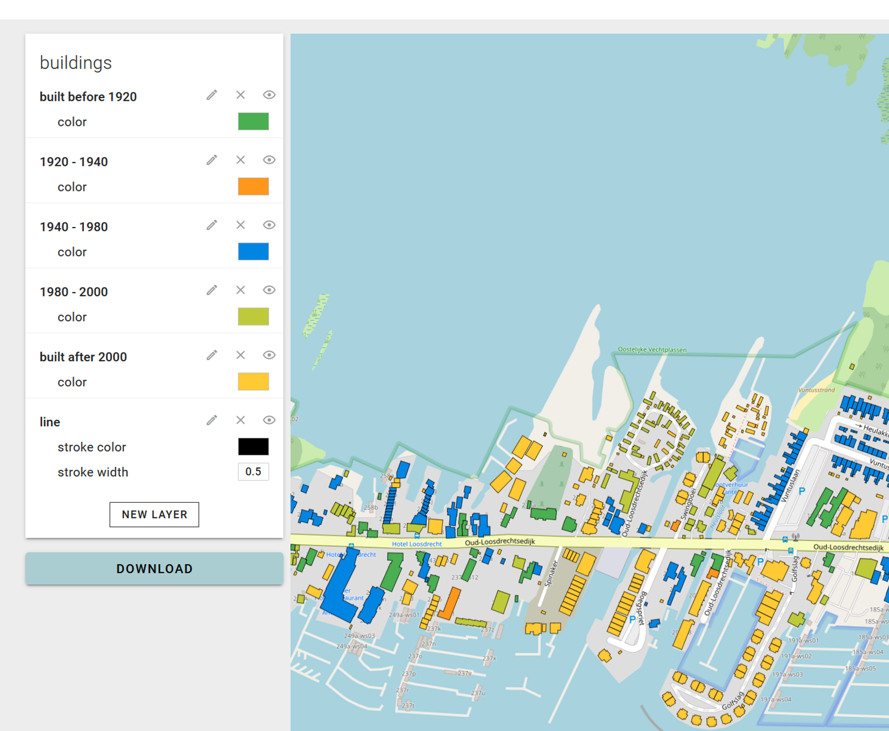Edit the '1920 - 1940' layer
The image size is (889, 731).
click(x=212, y=160)
